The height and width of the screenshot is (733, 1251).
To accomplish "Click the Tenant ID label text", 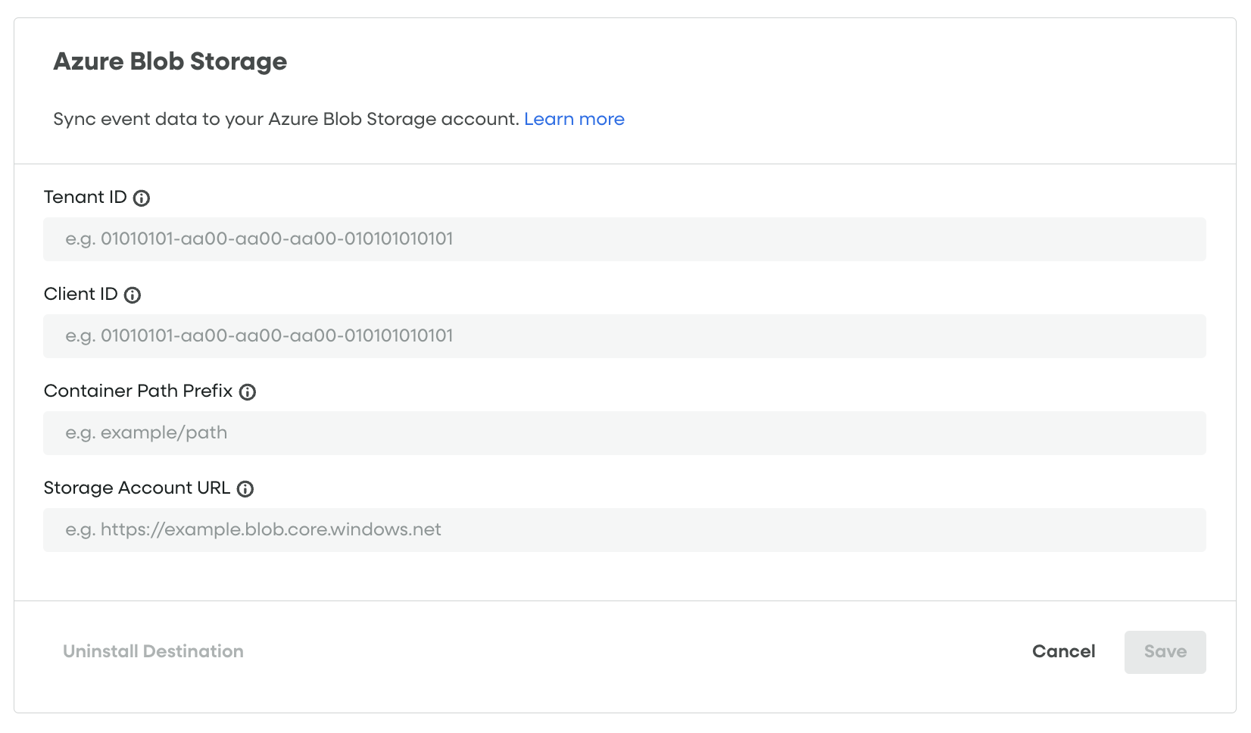I will (85, 197).
